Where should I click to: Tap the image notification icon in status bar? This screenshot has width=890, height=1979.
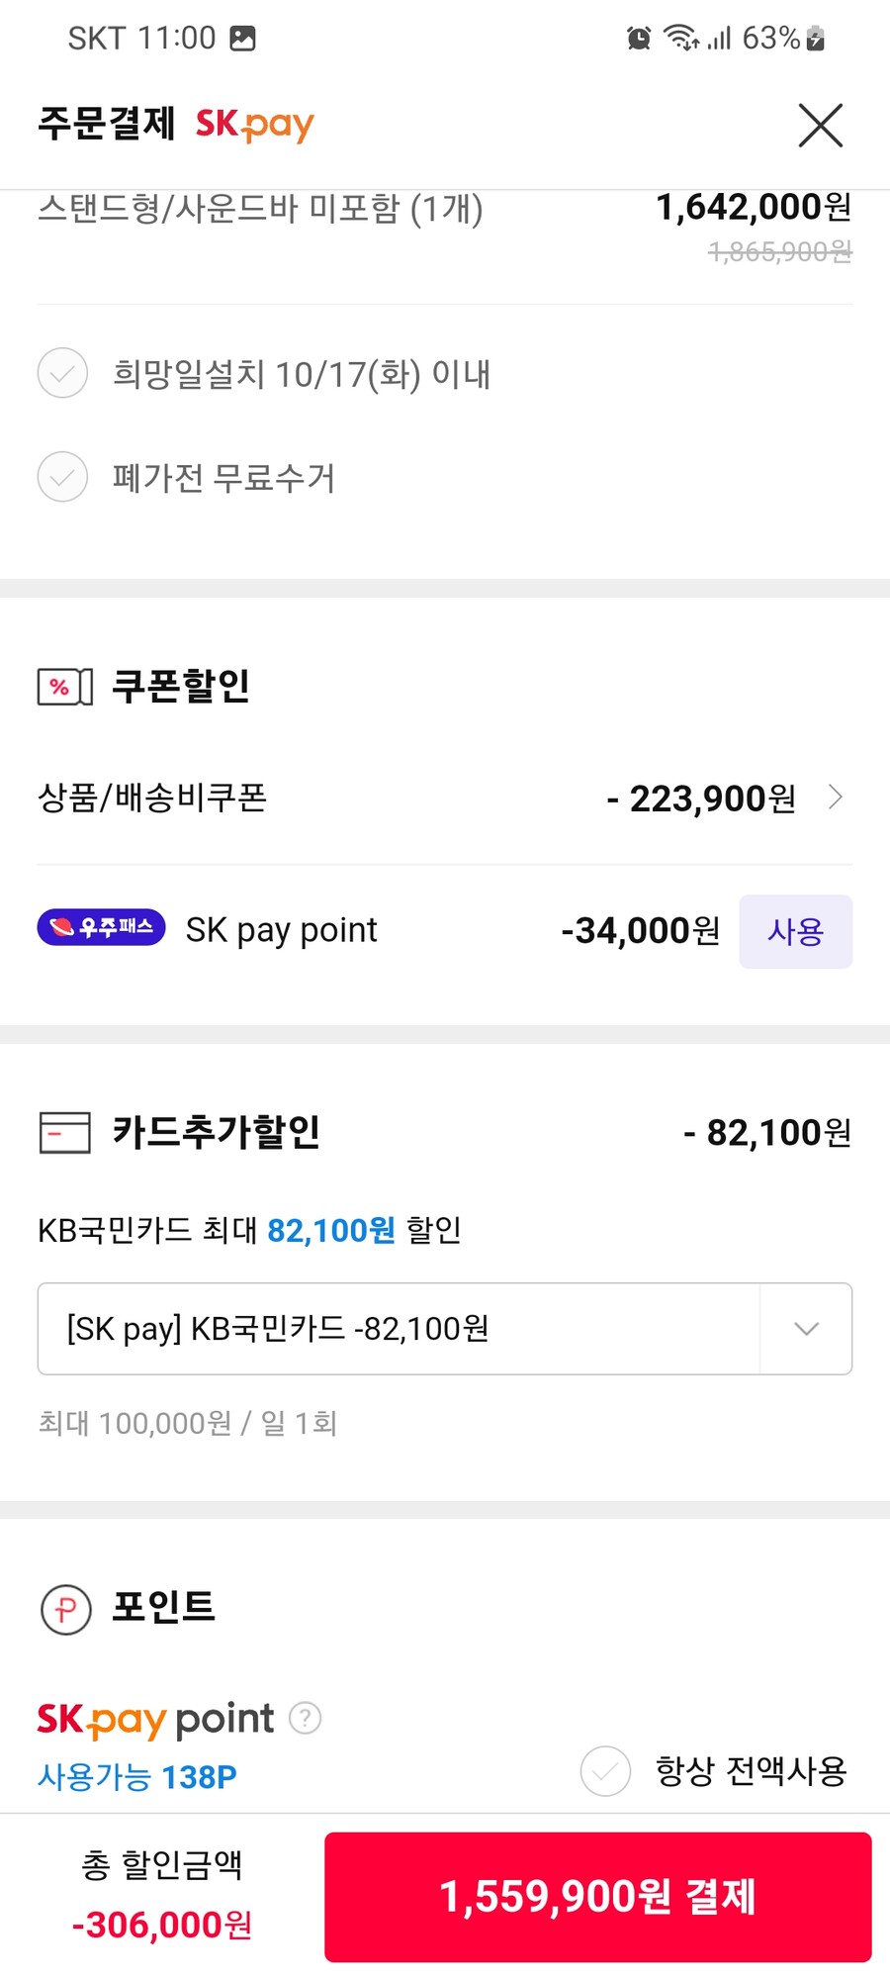coord(242,39)
